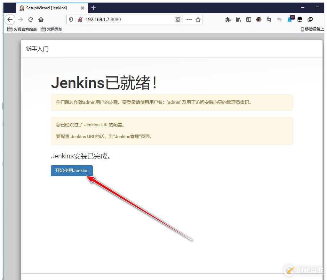Click the 开始使用Jenkins button
Screen dimensions: 327x280
pos(72,170)
